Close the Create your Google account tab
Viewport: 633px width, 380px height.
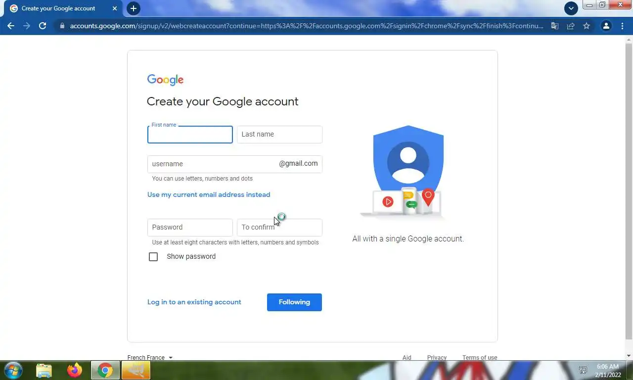pos(115,8)
